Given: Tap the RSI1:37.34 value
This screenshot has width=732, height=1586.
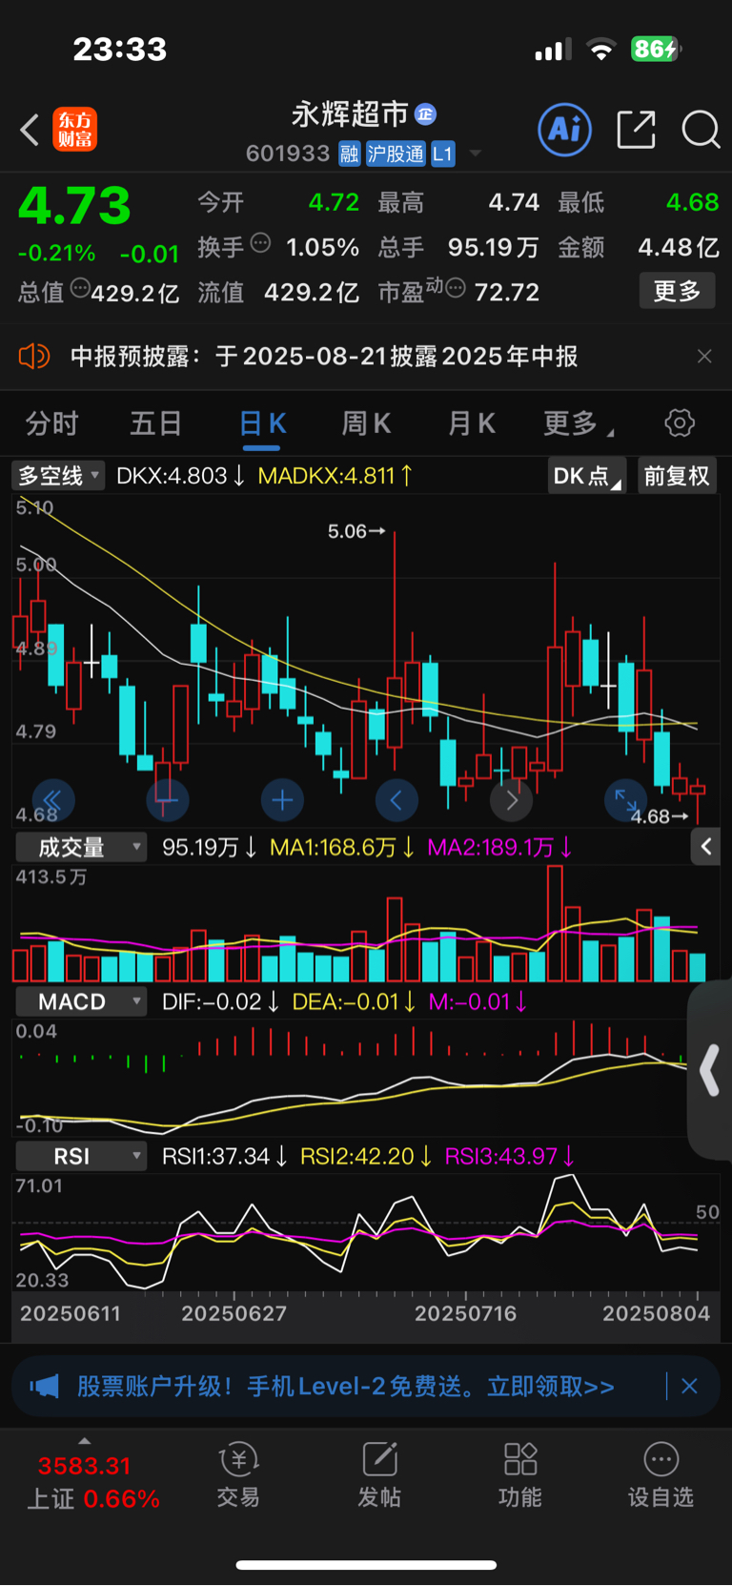Looking at the screenshot, I should [x=225, y=1157].
